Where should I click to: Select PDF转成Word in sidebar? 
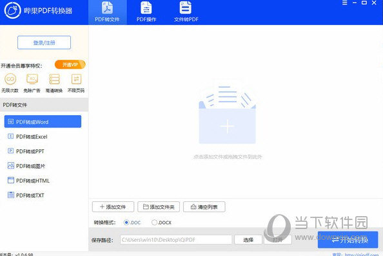click(x=43, y=122)
